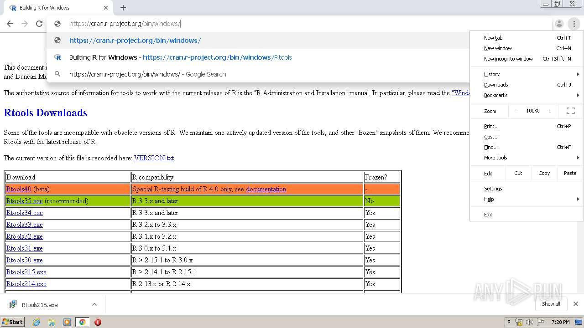
Task: Download Rtools32.exe
Action: click(x=25, y=236)
